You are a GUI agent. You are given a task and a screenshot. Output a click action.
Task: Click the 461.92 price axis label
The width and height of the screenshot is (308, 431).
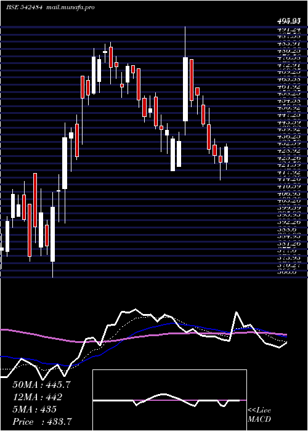pos(290,87)
